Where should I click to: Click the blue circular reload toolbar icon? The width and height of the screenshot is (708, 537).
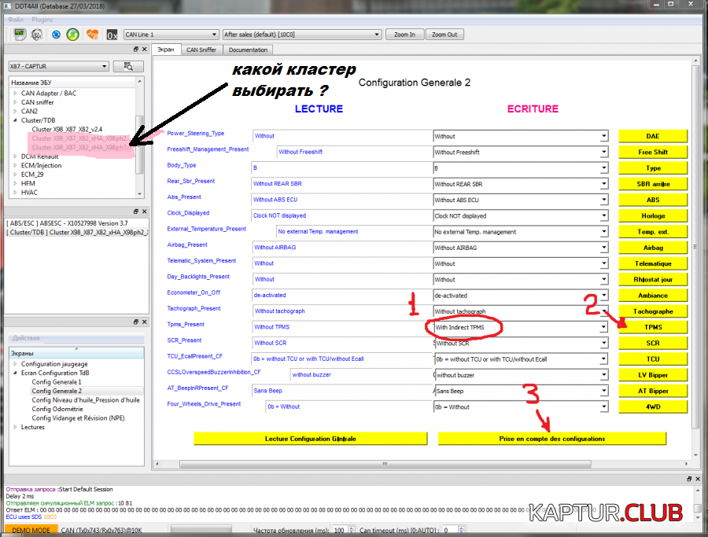[x=56, y=35]
